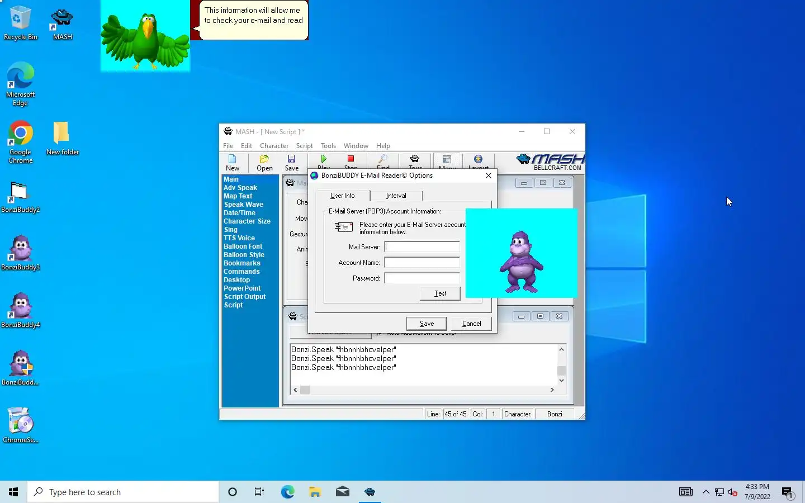Open the Character menu in MASH
805x503 pixels.
(274, 146)
